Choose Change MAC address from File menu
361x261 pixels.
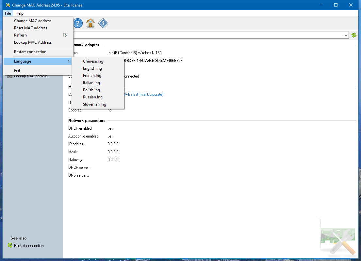click(x=38, y=21)
